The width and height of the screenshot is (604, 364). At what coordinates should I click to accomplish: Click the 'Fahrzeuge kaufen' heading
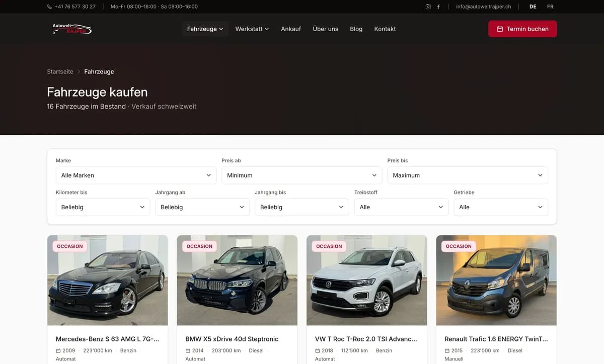[x=97, y=92]
